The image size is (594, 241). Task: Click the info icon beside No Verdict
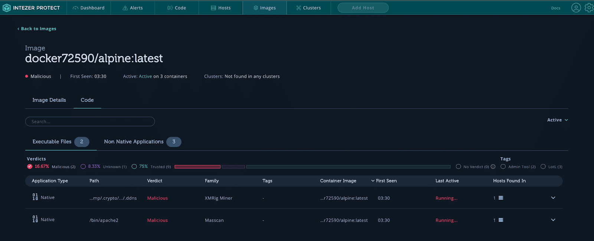[x=493, y=167]
